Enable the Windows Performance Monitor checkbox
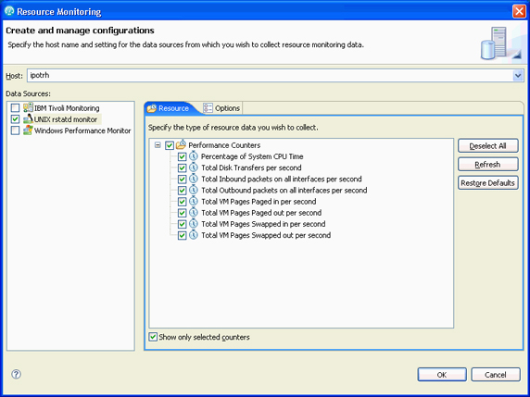Viewport: 530px width, 397px height. [15, 130]
